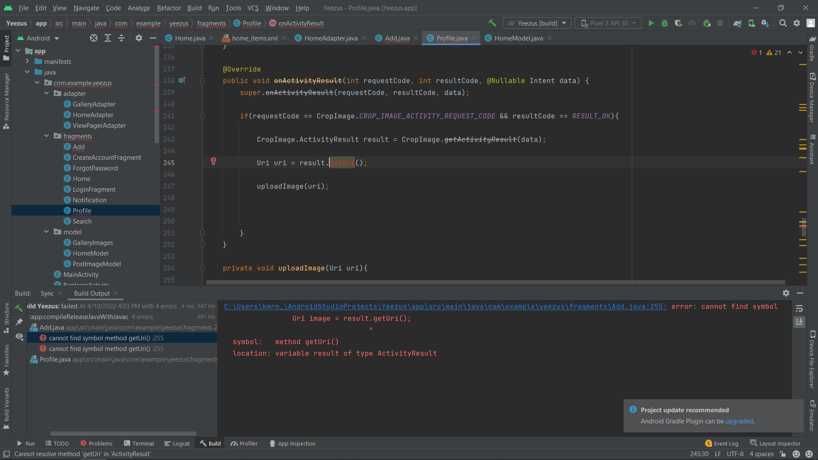
Task: Open the Profiler tool window
Action: (x=244, y=443)
